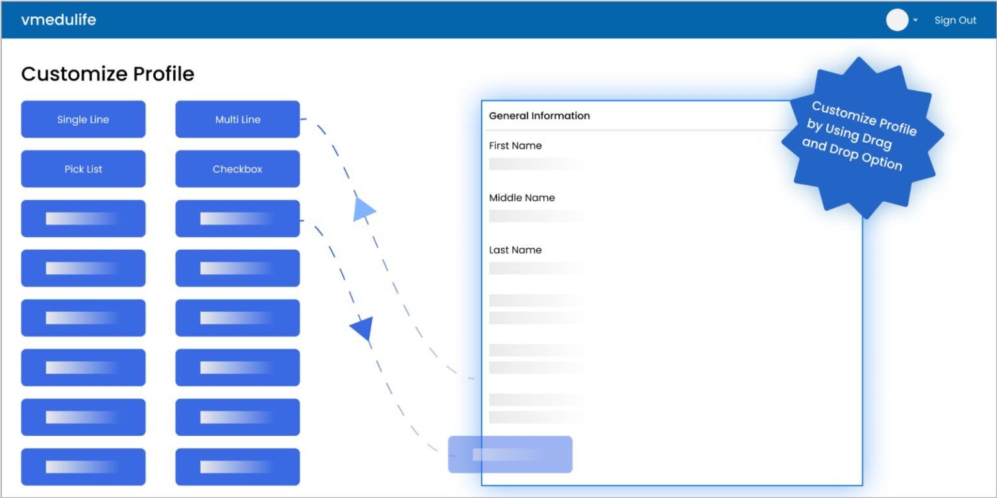Enable the first blank field in the right column

237,219
